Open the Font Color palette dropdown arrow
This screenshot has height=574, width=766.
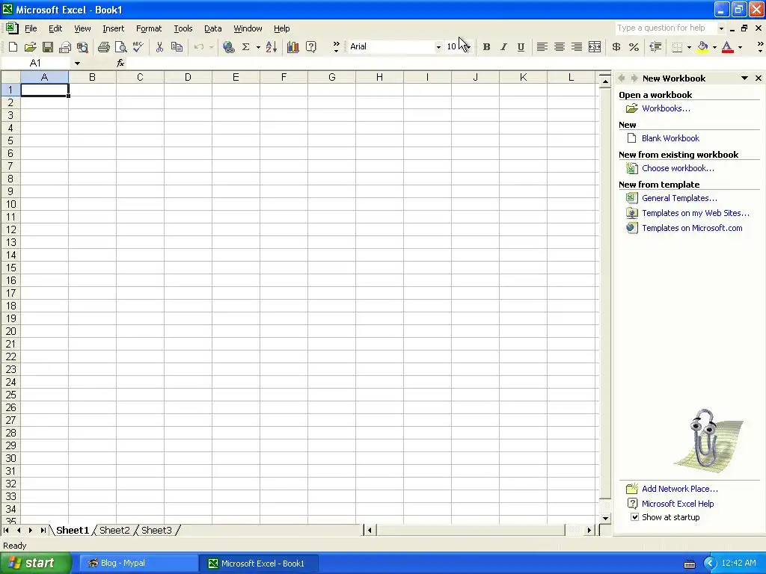click(x=740, y=47)
